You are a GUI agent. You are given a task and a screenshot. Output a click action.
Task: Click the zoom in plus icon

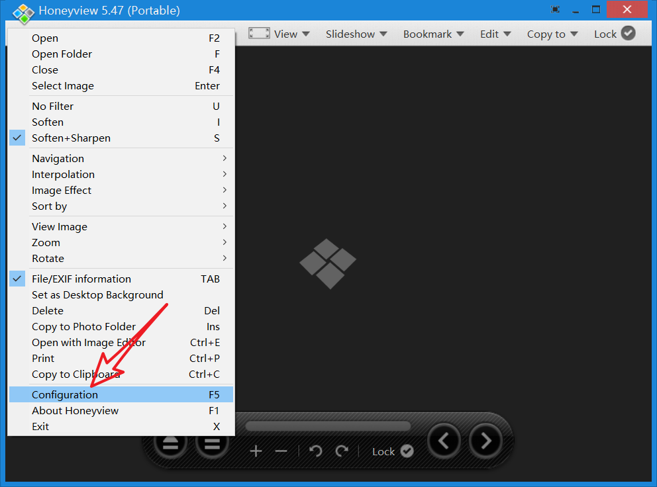coord(256,451)
